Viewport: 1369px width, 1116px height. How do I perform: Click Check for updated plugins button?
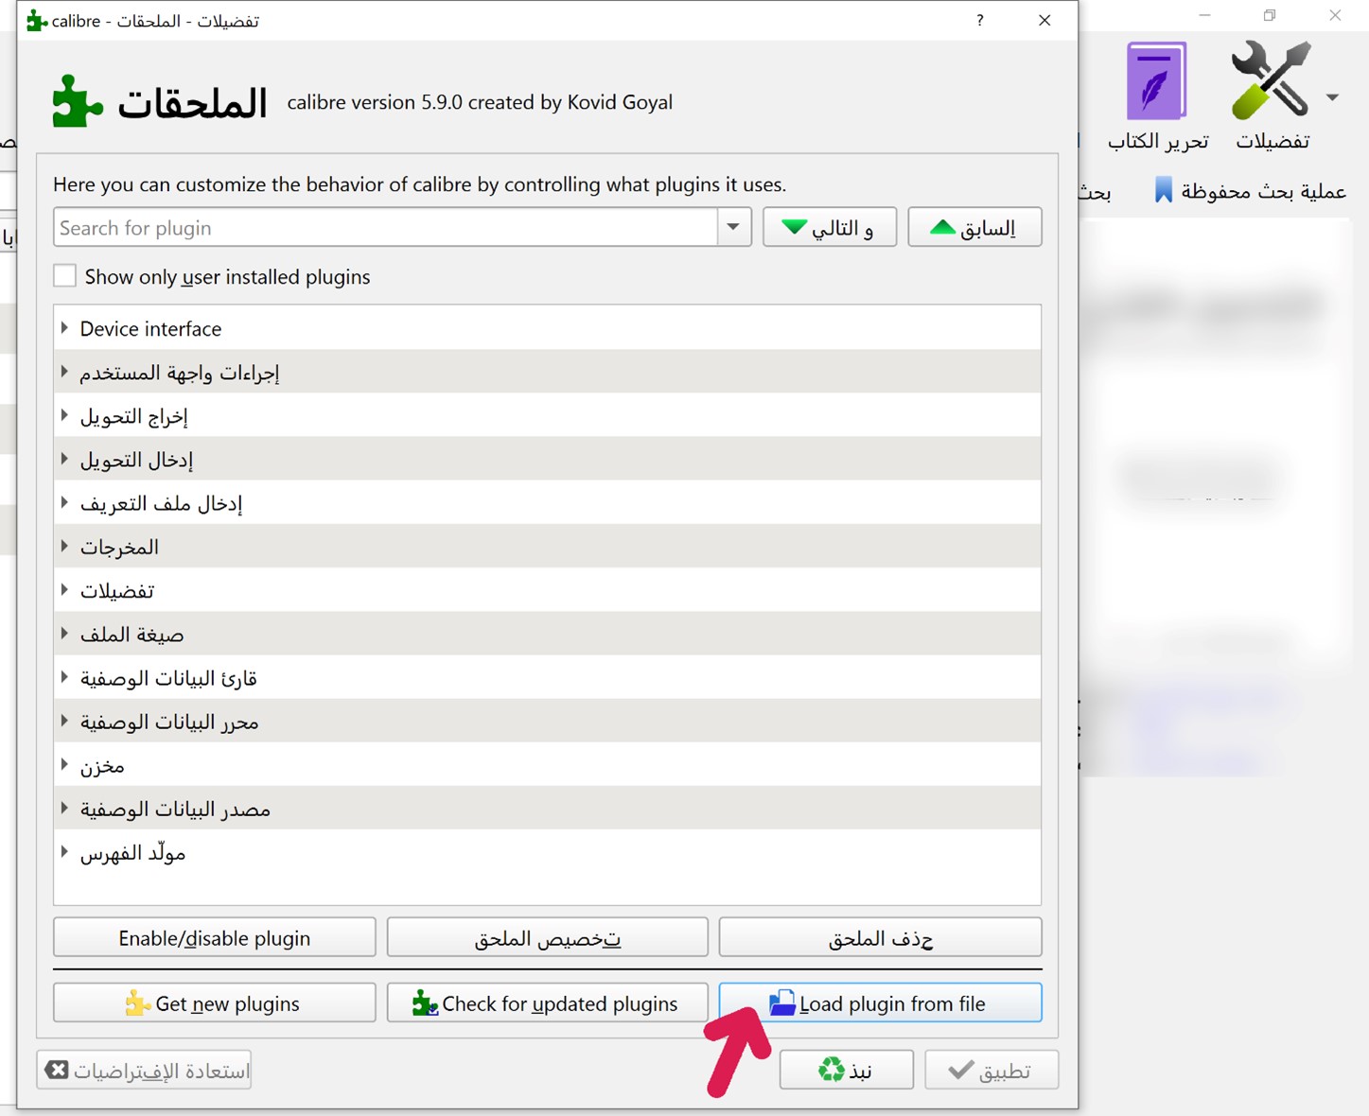pyautogui.click(x=547, y=1003)
